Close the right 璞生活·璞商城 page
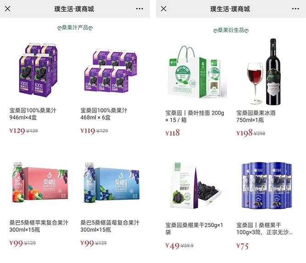This screenshot has width=306, height=263. pyautogui.click(x=163, y=9)
